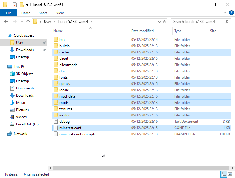235x178 pixels.
Task: Select This PC in navigation pane
Action: (x=19, y=67)
